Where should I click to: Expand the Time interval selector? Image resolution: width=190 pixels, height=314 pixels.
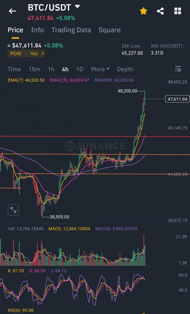tap(14, 69)
